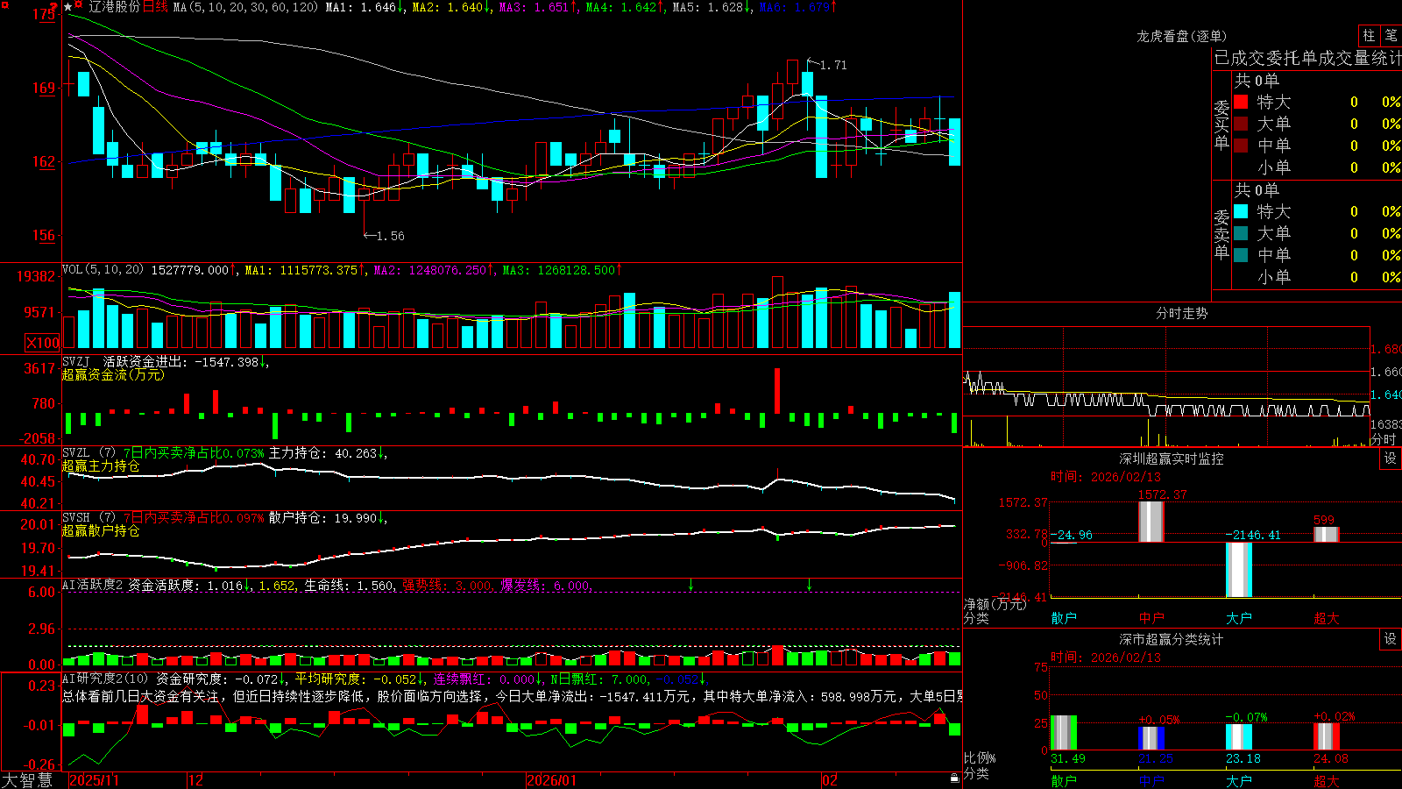Screen dimensions: 1402x789
Task: Click the 24.08 超大 bar in 分类统计
Action: coord(1327,736)
